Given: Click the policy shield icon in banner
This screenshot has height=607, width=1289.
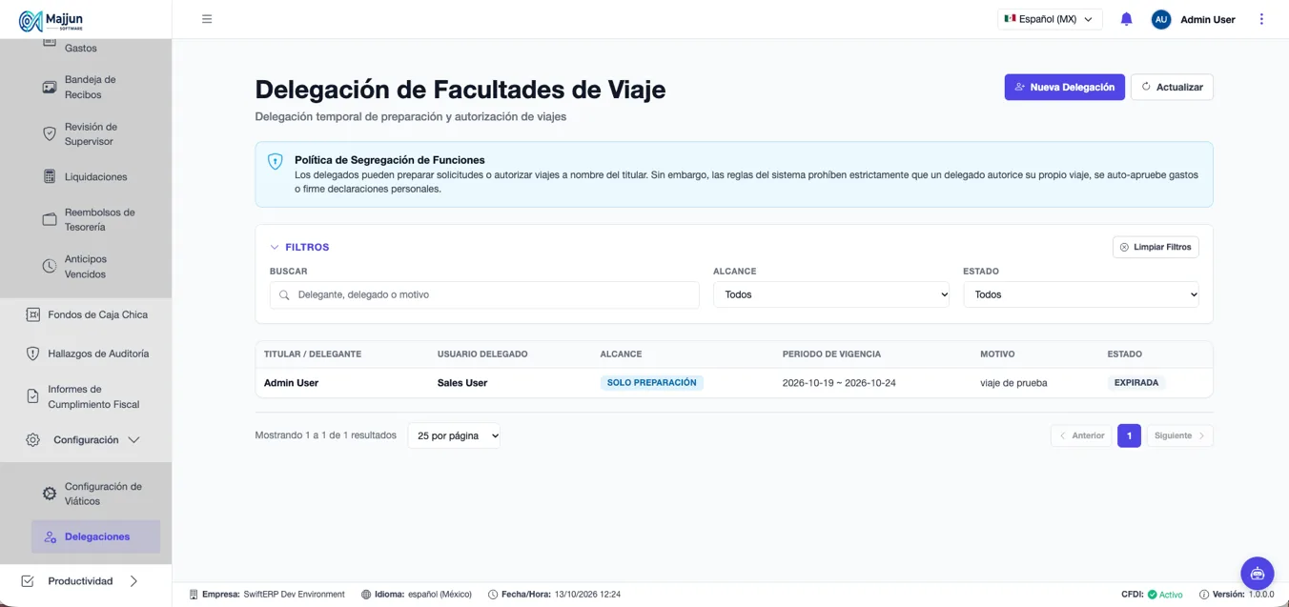Looking at the screenshot, I should click(275, 162).
